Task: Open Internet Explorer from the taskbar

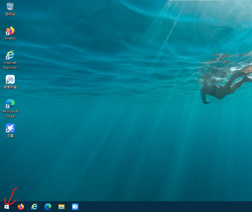Action: pyautogui.click(x=34, y=207)
